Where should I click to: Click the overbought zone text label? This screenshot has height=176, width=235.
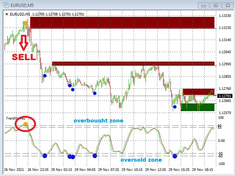(x=98, y=121)
